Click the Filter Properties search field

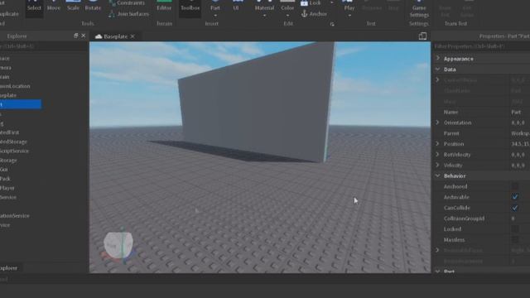pyautogui.click(x=481, y=46)
